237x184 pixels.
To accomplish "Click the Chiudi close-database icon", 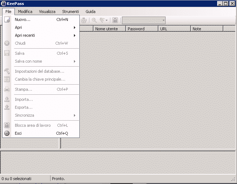I will 7,43.
